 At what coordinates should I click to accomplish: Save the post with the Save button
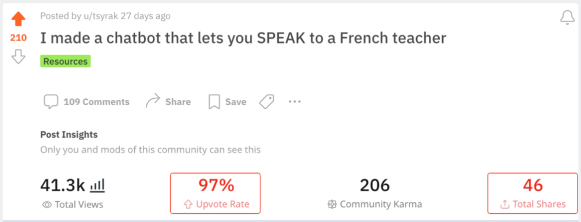click(228, 102)
